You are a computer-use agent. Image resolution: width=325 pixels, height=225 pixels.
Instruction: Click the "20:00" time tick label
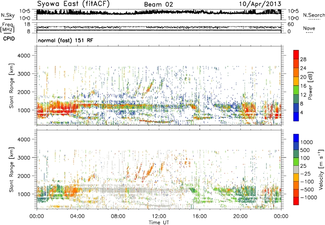[240, 216]
